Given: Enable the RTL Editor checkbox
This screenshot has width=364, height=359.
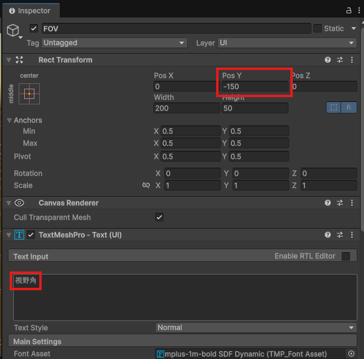Looking at the screenshot, I should pyautogui.click(x=346, y=256).
